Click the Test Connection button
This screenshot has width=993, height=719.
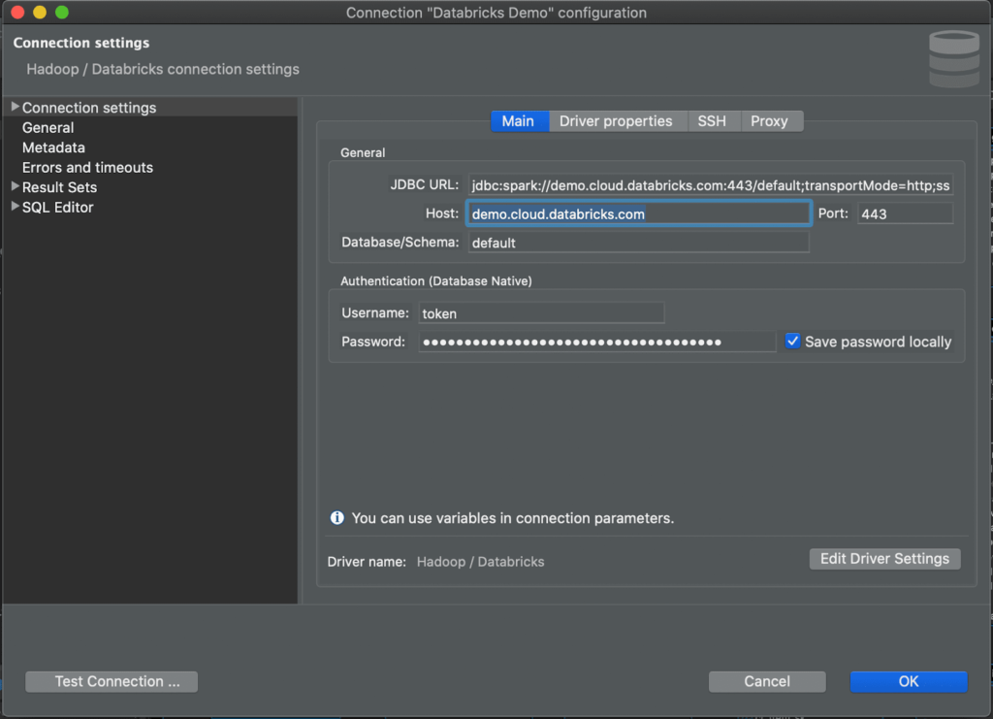[x=111, y=681]
